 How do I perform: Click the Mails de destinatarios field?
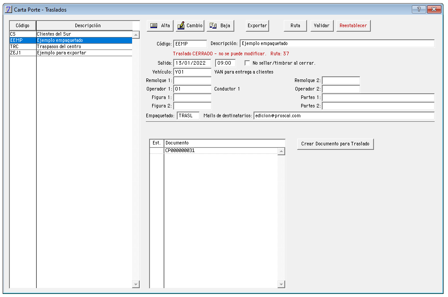[344, 115]
